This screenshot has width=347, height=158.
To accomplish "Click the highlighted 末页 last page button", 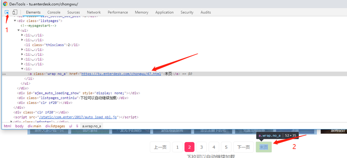I will coord(264,147).
